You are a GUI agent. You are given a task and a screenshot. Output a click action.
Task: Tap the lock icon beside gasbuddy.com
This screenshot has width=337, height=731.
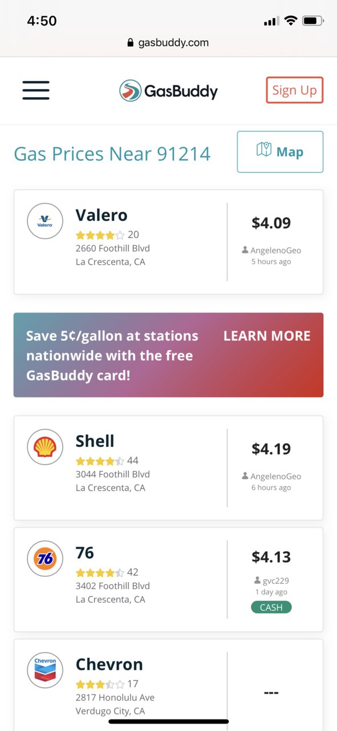coord(131,42)
